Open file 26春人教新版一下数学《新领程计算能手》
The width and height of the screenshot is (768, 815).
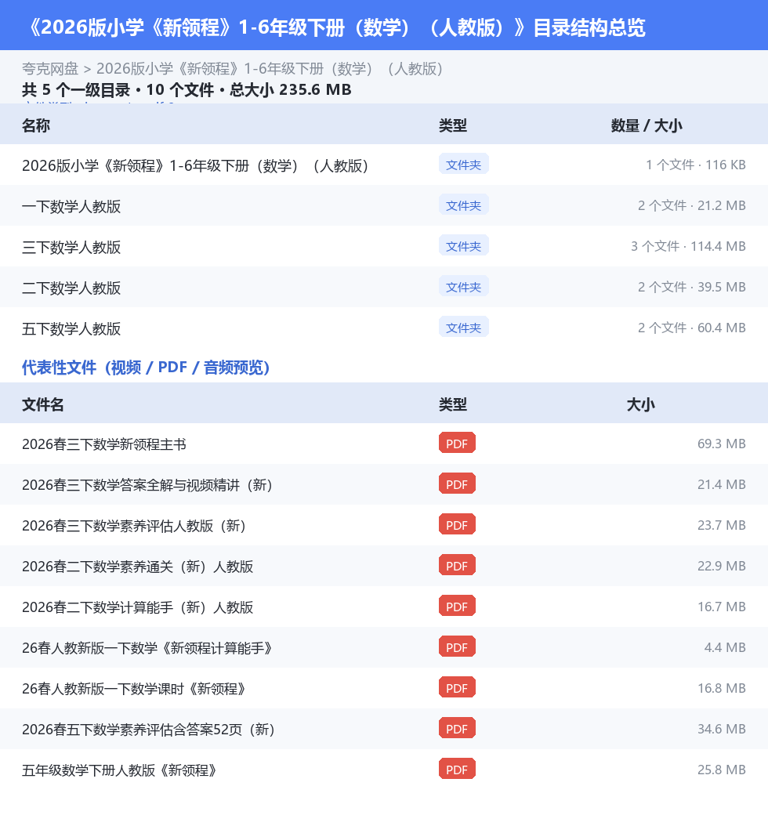pyautogui.click(x=147, y=647)
